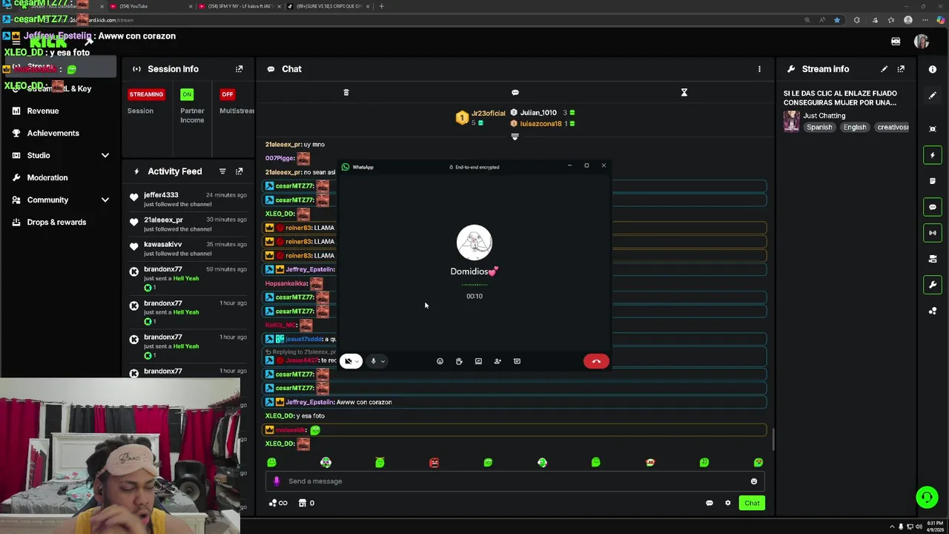Click Jr23oficial in chat leaderboard

(488, 113)
